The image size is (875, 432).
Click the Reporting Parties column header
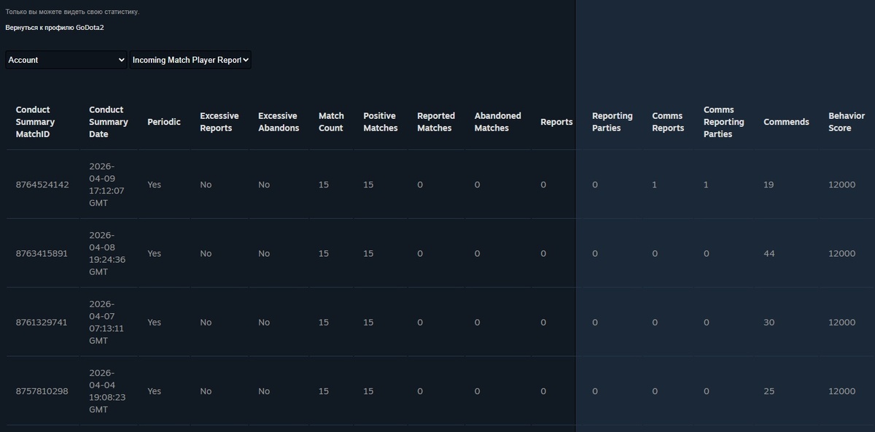[612, 122]
